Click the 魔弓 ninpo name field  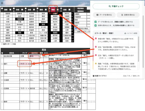coord(12,64)
